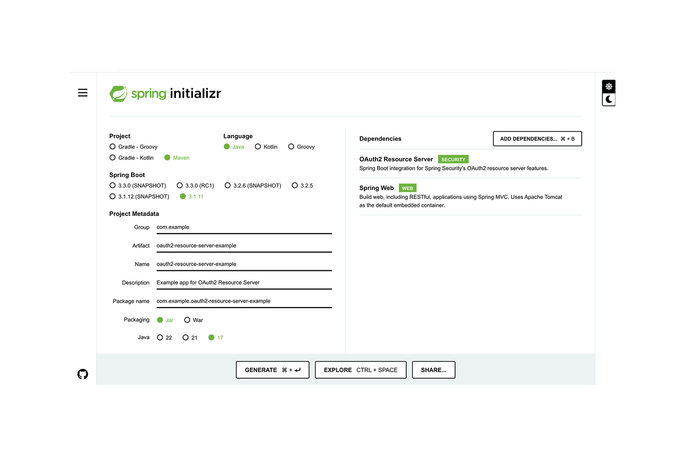The height and width of the screenshot is (467, 684).
Task: Click the Dependencies heading
Action: point(381,139)
